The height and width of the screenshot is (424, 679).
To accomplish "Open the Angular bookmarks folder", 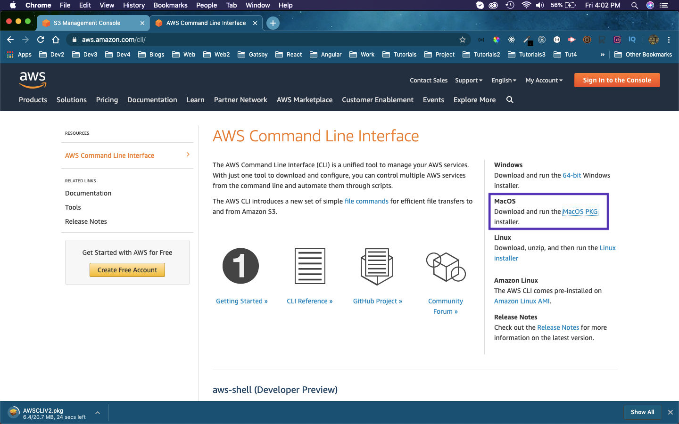I will (x=326, y=54).
